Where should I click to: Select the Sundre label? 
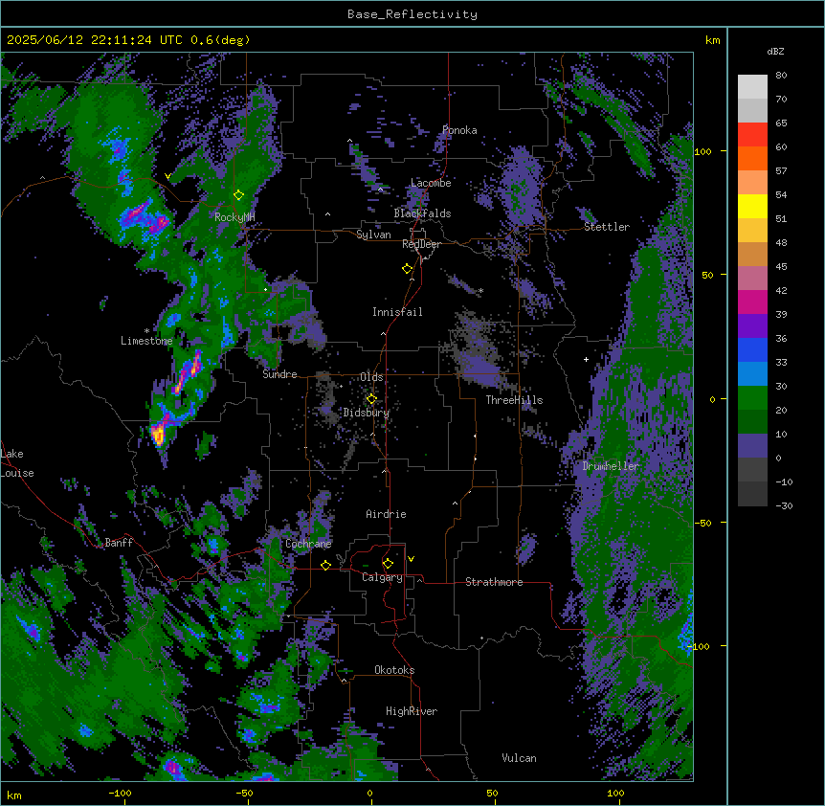[x=279, y=374]
